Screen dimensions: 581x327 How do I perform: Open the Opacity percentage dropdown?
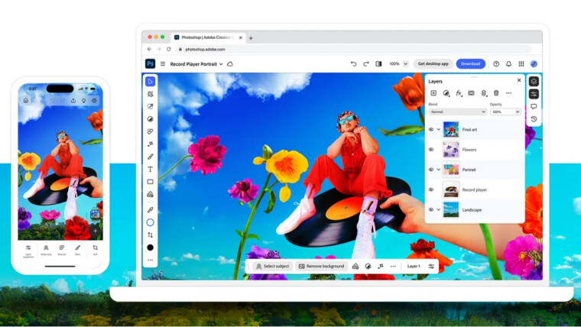coord(505,112)
